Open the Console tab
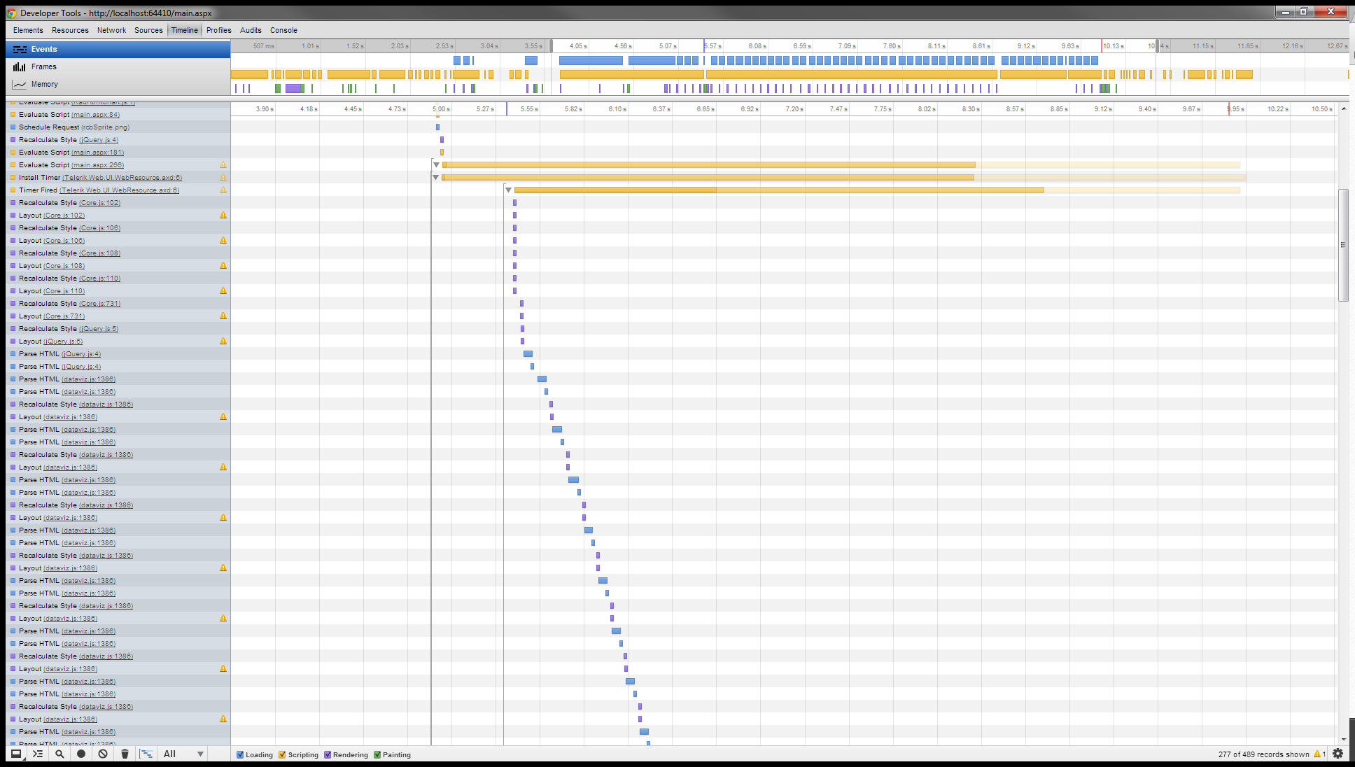This screenshot has height=767, width=1355. point(283,30)
